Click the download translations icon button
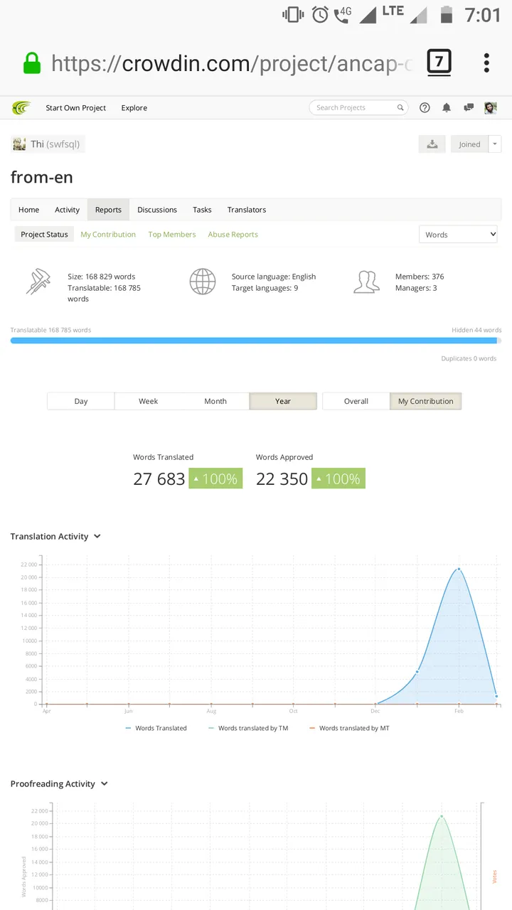This screenshot has height=910, width=512. (x=432, y=144)
